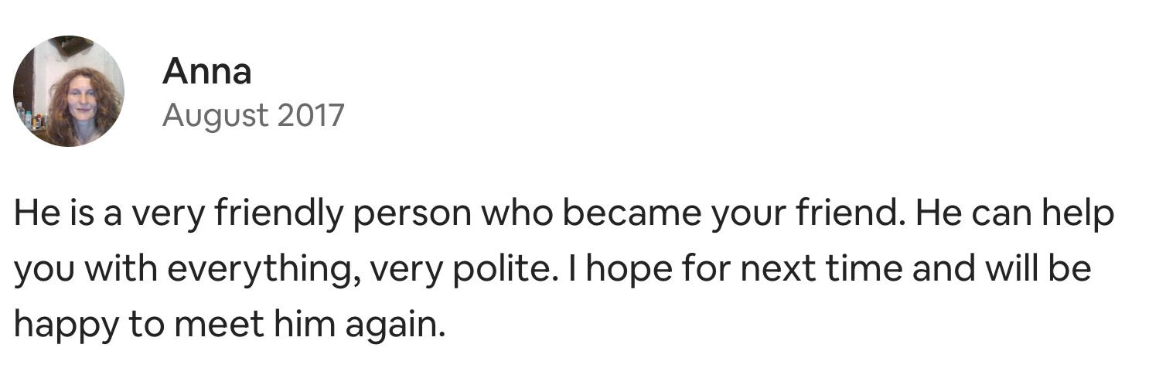Click the month 'August' in the date
Image resolution: width=1149 pixels, height=368 pixels.
tap(215, 116)
